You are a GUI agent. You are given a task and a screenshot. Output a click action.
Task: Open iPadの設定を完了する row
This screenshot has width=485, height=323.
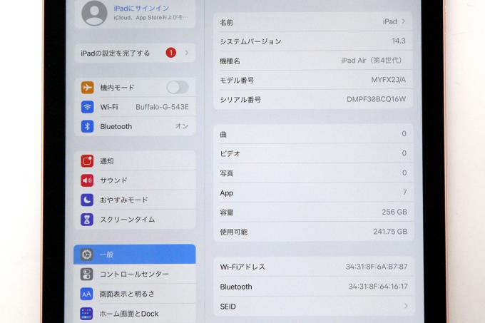click(135, 53)
